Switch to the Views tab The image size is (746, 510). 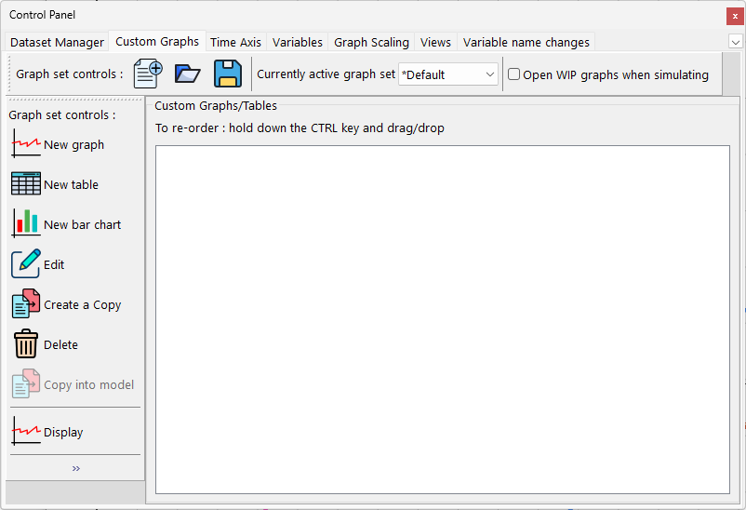[435, 42]
